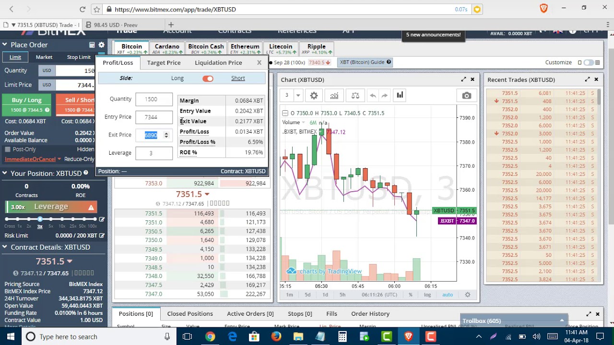
Task: Open the 5 new announcements notice
Action: (x=433, y=34)
